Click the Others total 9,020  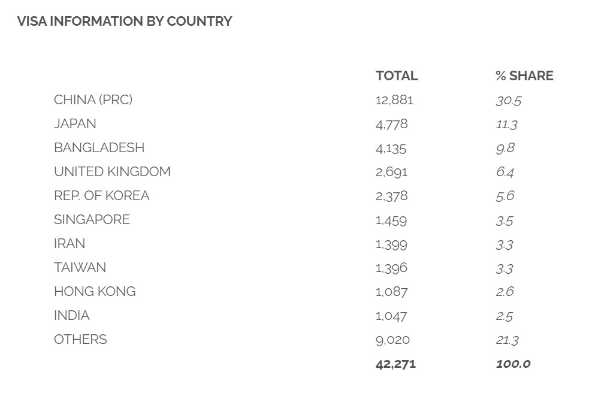point(392,340)
